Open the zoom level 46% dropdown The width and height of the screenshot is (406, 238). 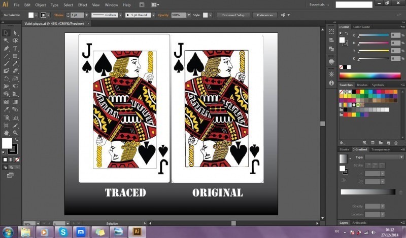click(x=38, y=223)
